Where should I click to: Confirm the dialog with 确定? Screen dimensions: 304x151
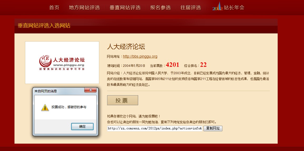82,126
